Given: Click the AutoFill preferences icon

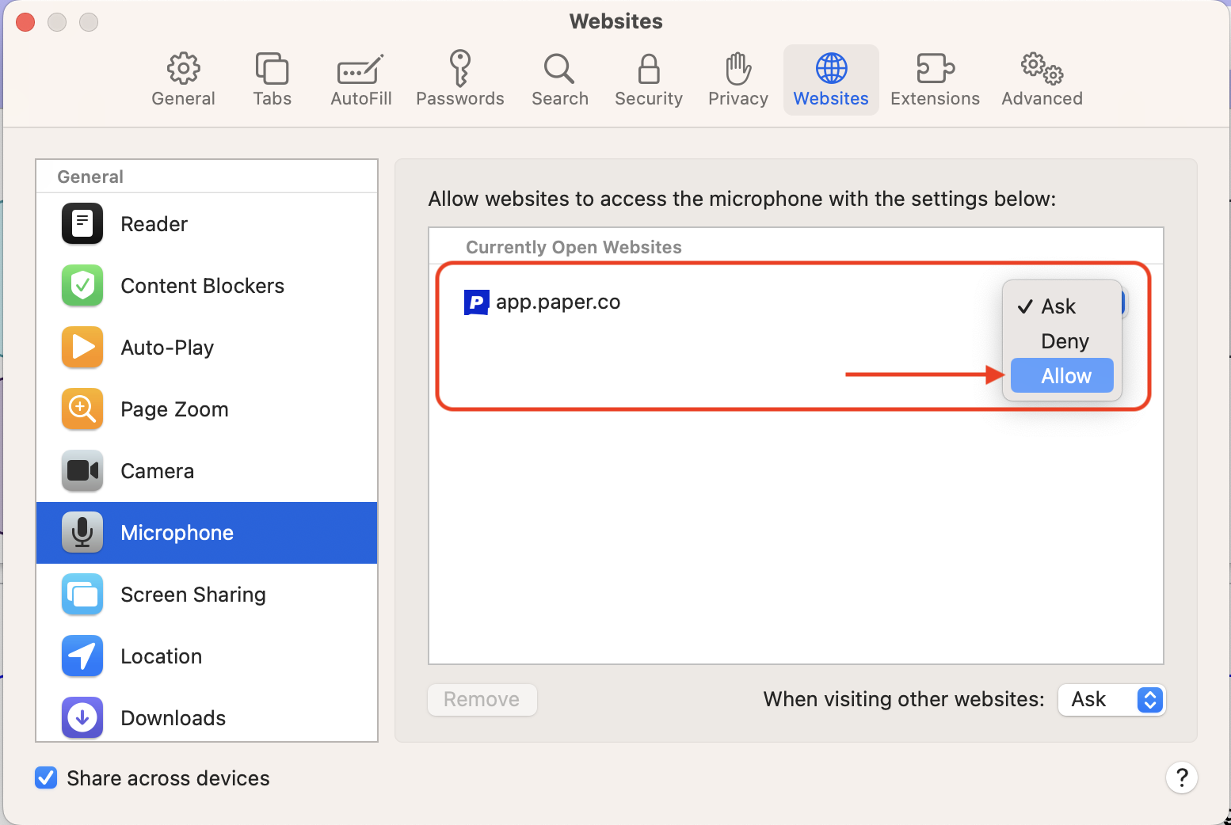Looking at the screenshot, I should click(x=360, y=78).
